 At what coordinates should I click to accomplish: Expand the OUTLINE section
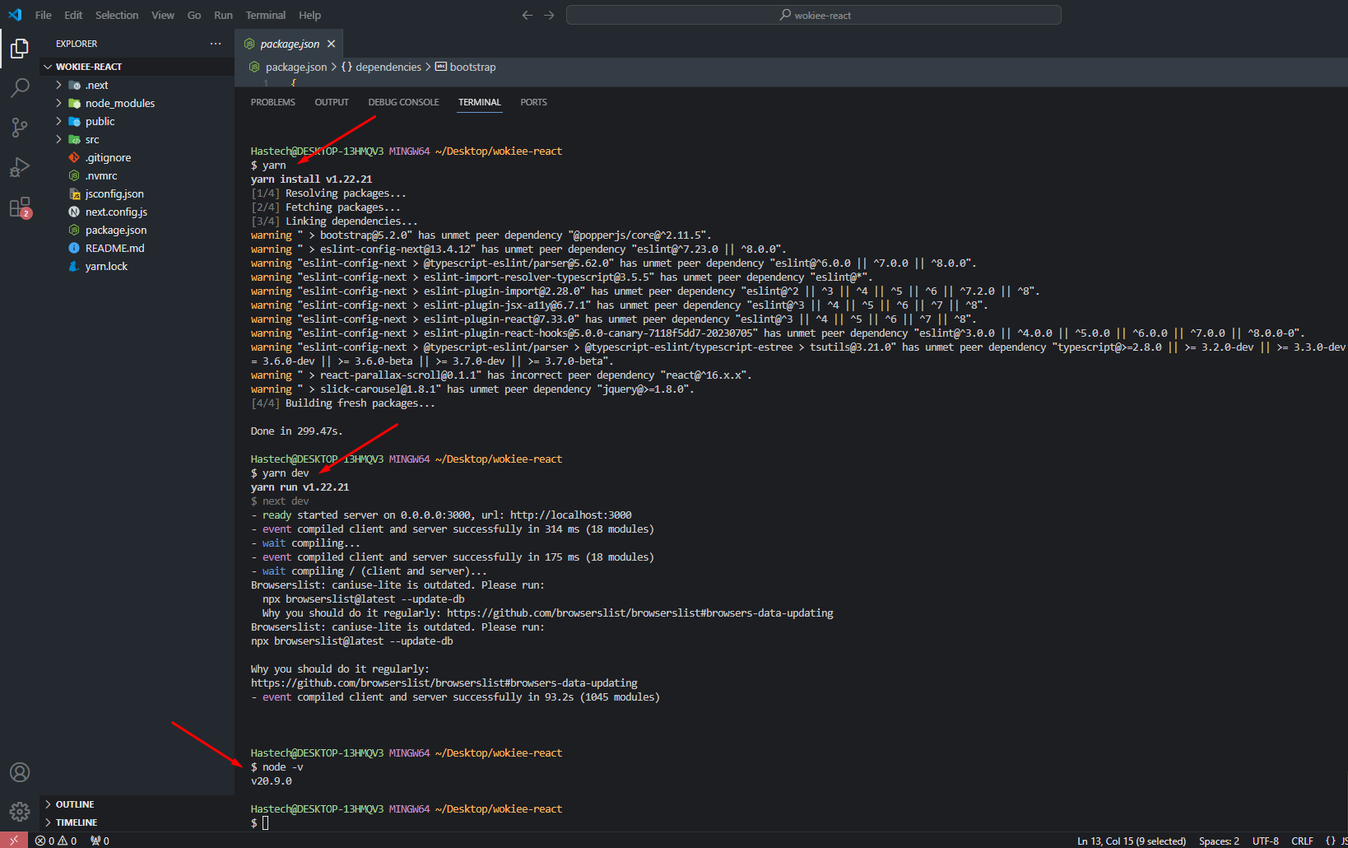point(137,804)
